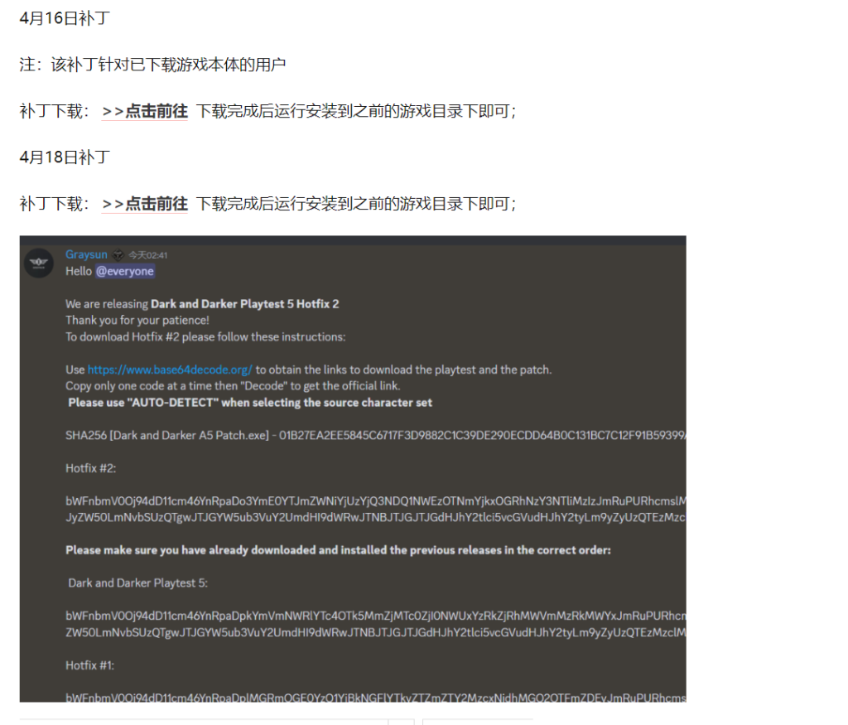Click the SHA256 hash line
The width and height of the screenshot is (848, 725).
[376, 436]
